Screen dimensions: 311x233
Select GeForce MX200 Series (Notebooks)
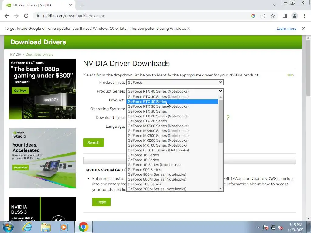tap(172, 140)
